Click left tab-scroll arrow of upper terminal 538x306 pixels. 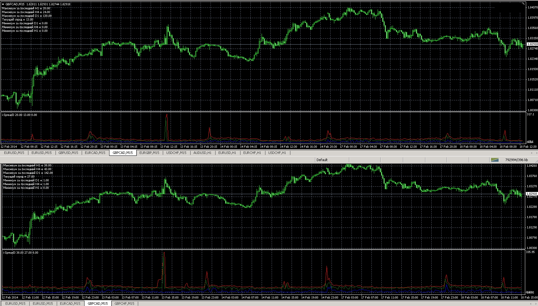531,153
